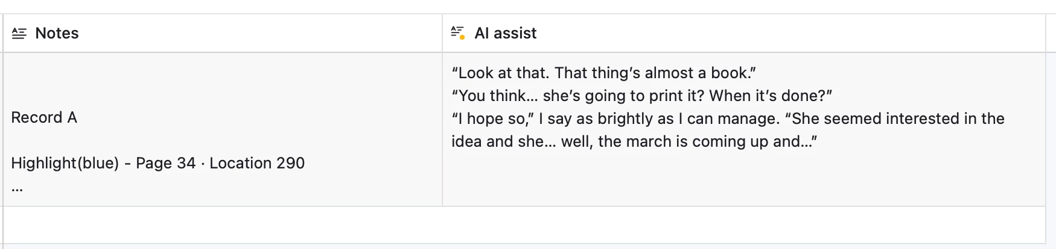
Task: Click blank area above "Record A"
Action: pyautogui.click(x=223, y=81)
